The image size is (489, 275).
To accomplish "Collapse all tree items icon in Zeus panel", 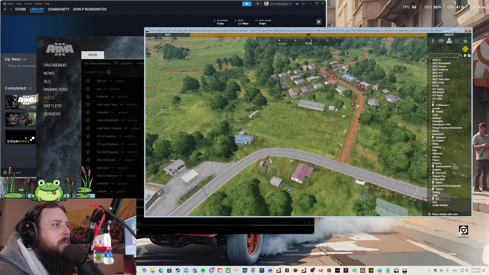I will click(x=465, y=55).
